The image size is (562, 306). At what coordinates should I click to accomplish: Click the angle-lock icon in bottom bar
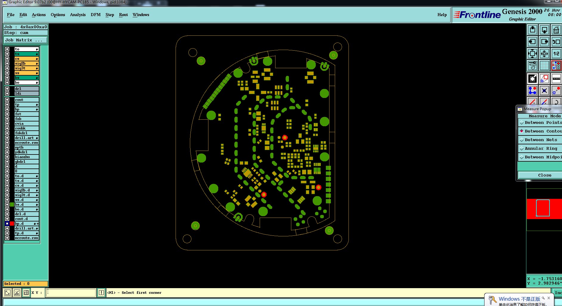(x=17, y=293)
